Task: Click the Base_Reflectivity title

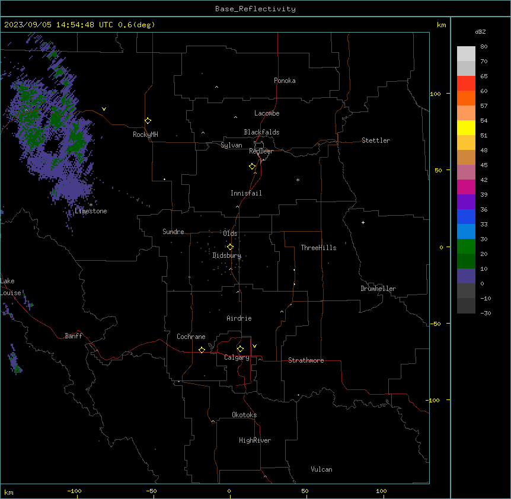Action: pyautogui.click(x=255, y=9)
